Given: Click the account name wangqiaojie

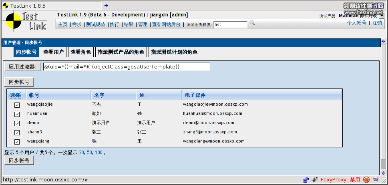Looking at the screenshot, I should tap(40, 105).
